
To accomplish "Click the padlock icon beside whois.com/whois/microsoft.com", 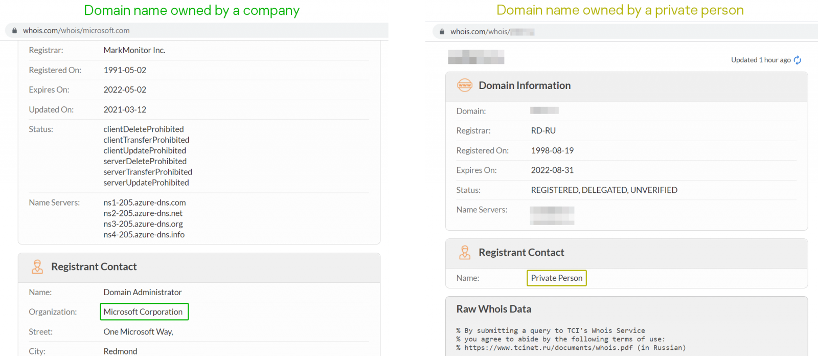I will 15,31.
